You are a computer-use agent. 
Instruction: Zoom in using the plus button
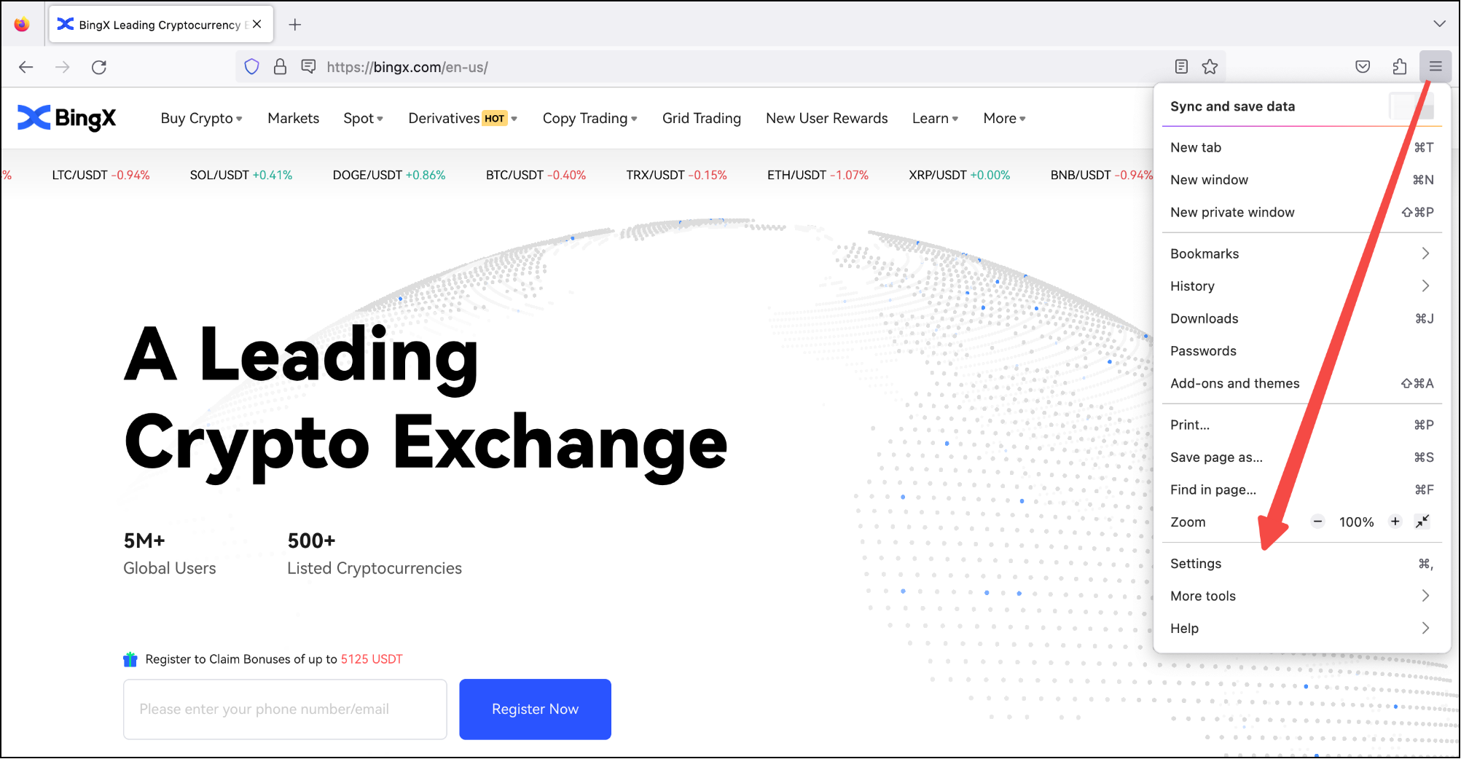pos(1395,522)
